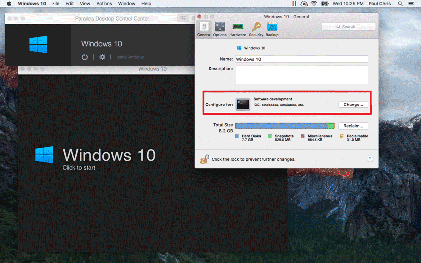Click the menu bar icon with the crossed circle
The width and height of the screenshot is (421, 263).
pos(304,4)
